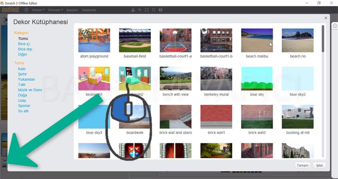Viewport: 338px width, 179px height.
Task: Filter by the Kale theme
Action: pos(22,69)
